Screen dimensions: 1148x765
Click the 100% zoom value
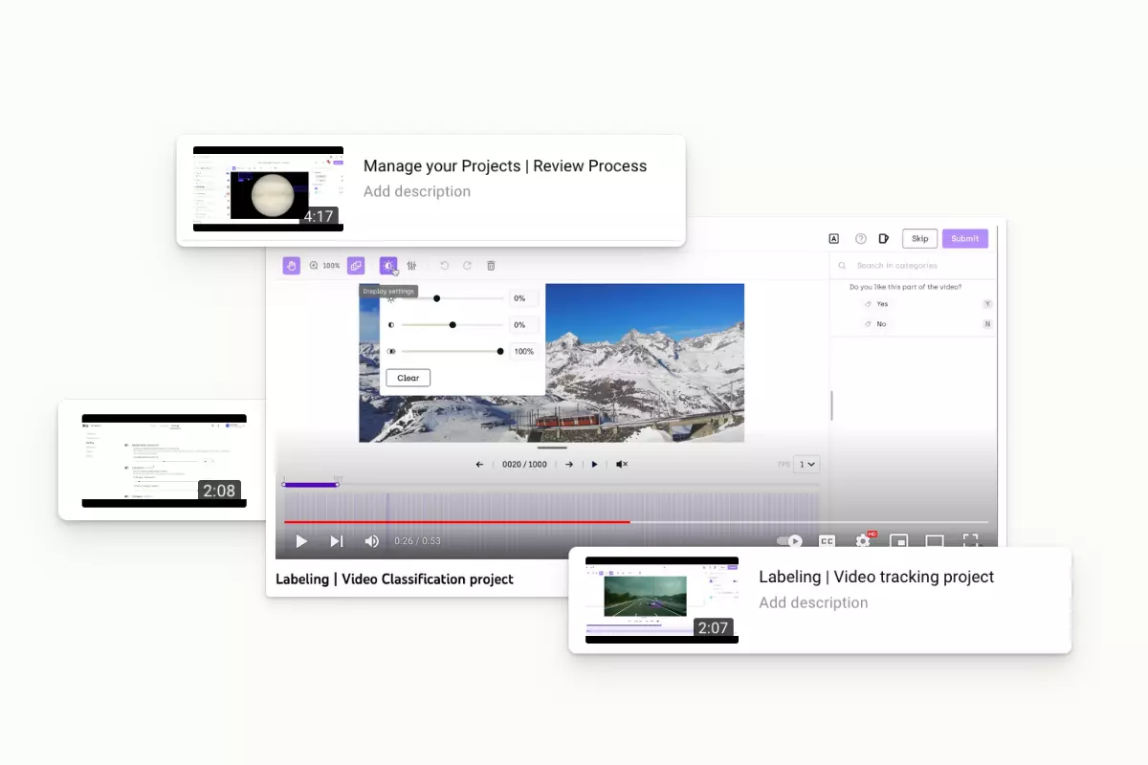[331, 266]
